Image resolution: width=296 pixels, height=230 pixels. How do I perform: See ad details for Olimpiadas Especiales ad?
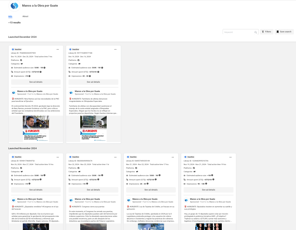(x=93, y=82)
